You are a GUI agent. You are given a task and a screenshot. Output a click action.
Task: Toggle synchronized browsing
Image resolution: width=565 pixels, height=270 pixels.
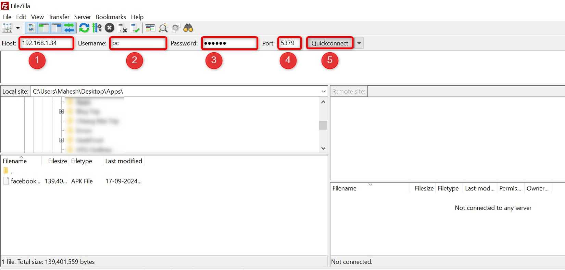click(176, 28)
